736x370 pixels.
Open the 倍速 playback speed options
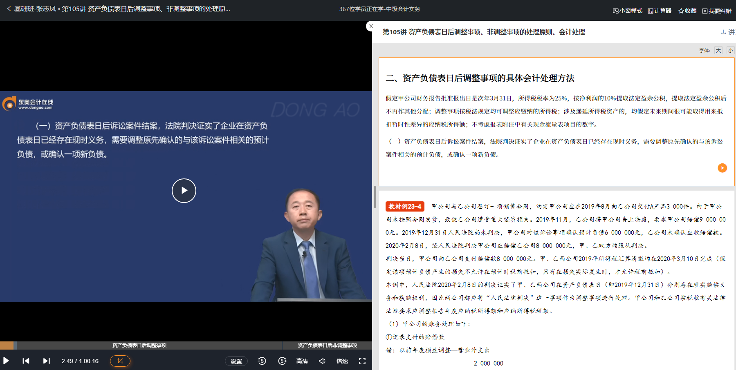(342, 361)
